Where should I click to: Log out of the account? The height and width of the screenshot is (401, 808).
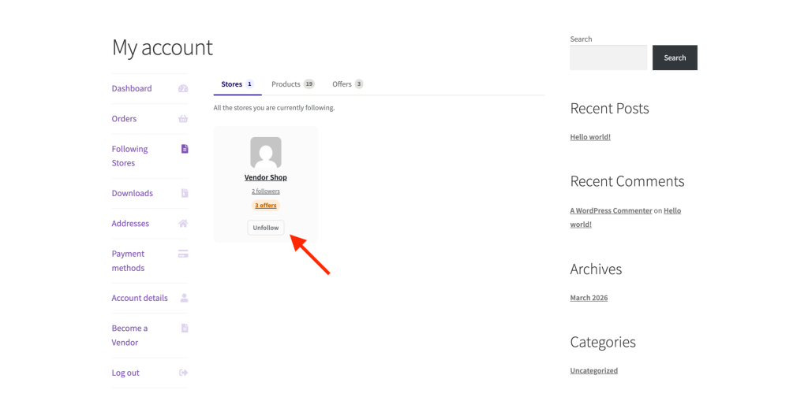click(x=125, y=373)
